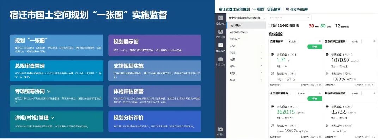Click green status badge on 森林覆盖率 card
The width and height of the screenshot is (381, 140).
pos(315,47)
